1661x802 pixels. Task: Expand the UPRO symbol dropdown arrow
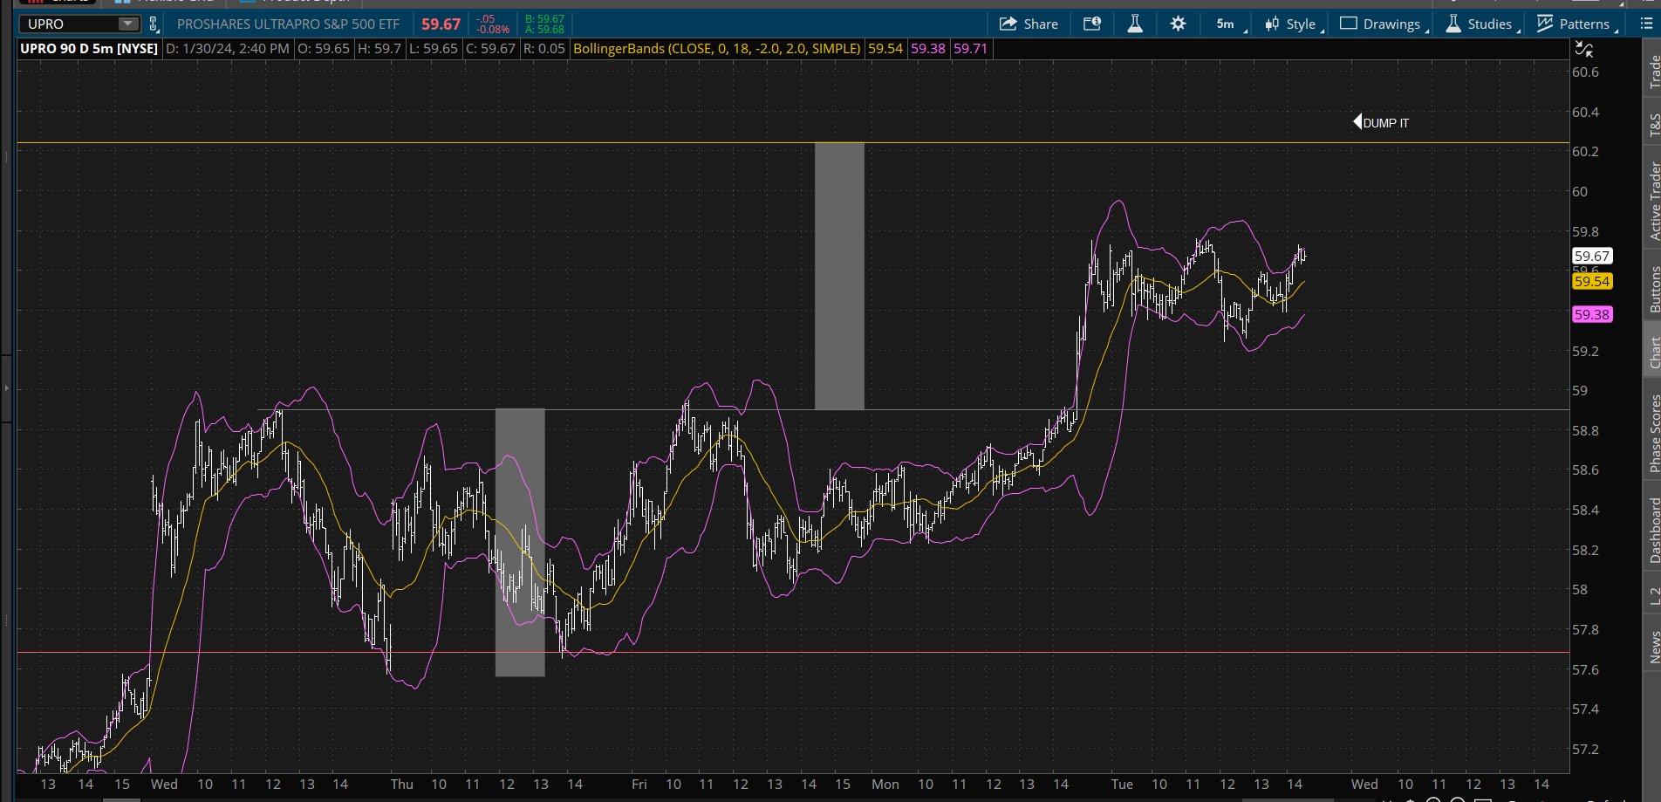pyautogui.click(x=128, y=24)
